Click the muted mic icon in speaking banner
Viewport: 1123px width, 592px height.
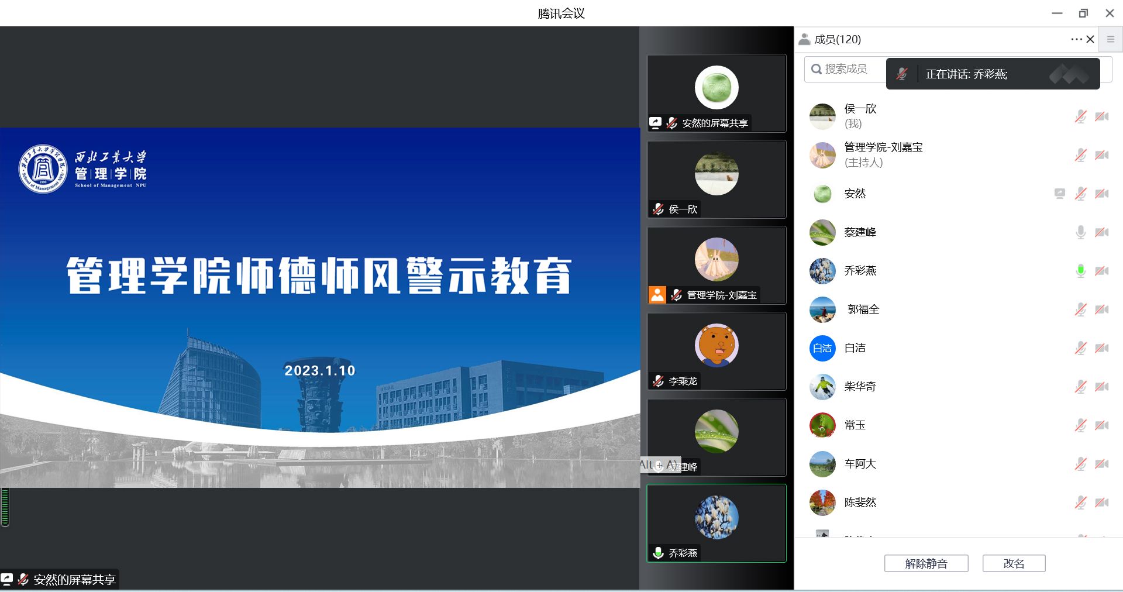902,74
